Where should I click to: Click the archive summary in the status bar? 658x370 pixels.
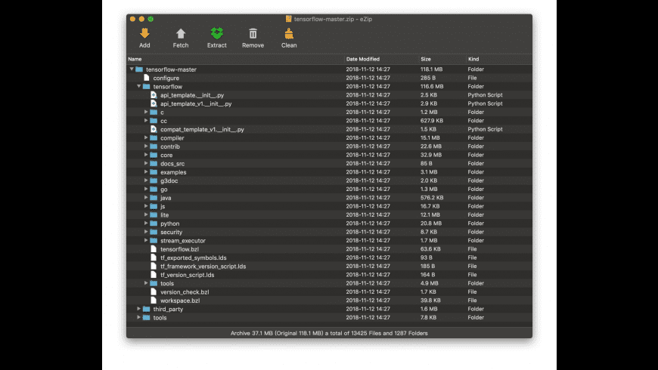329,333
